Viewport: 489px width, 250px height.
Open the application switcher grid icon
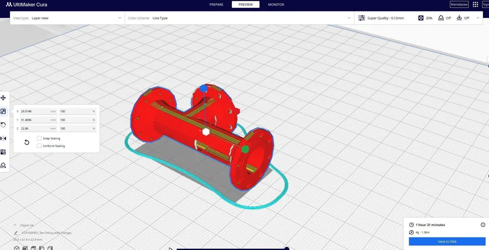[x=475, y=4]
